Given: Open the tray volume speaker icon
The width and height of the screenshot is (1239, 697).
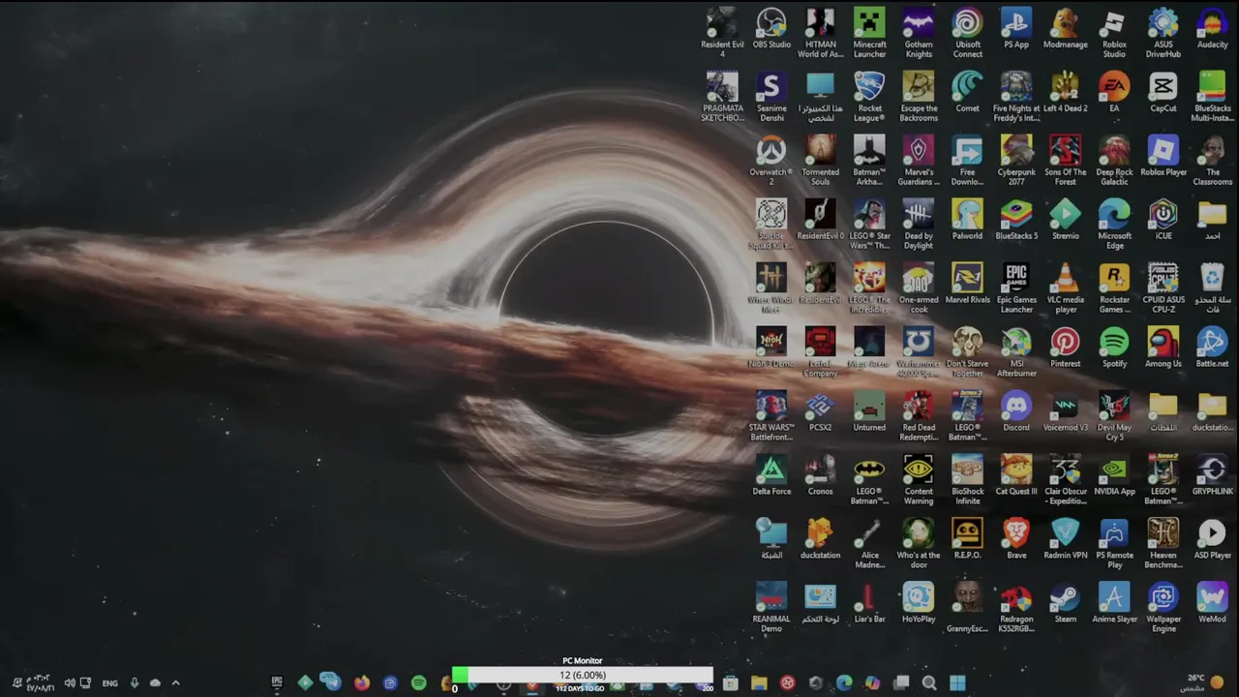Looking at the screenshot, I should [69, 682].
